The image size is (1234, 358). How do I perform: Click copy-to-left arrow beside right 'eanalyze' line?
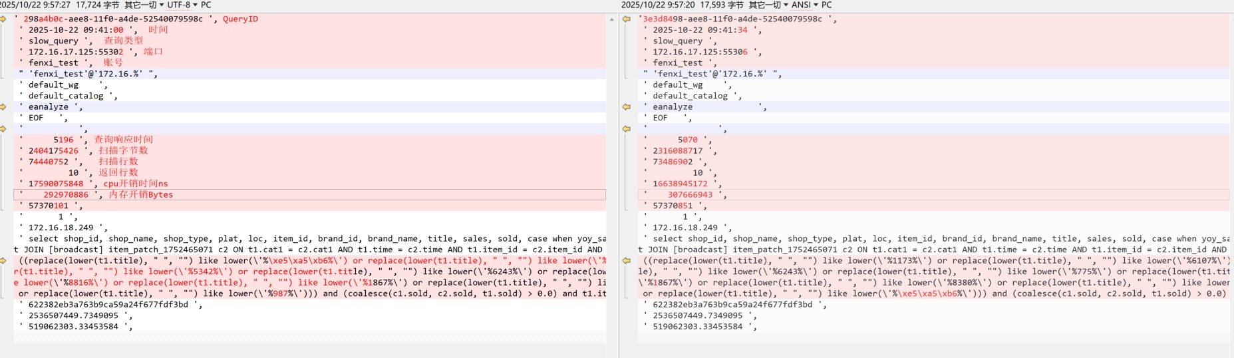pyautogui.click(x=626, y=107)
